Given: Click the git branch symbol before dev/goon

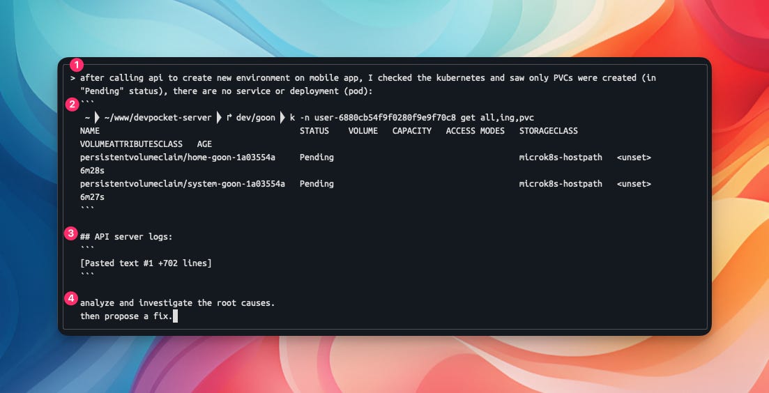Looking at the screenshot, I should pyautogui.click(x=229, y=118).
